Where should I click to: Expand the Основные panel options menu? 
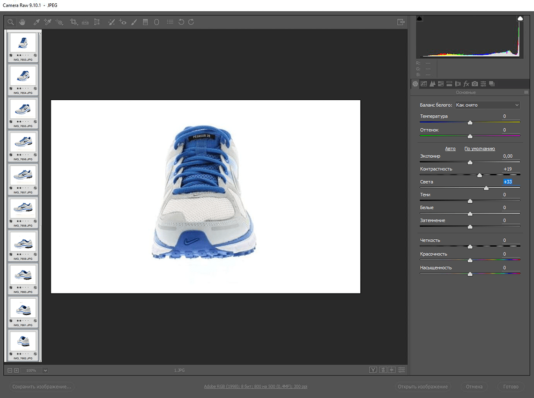click(x=526, y=93)
